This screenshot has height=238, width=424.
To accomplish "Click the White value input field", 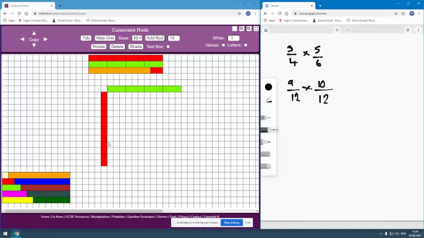I will tap(234, 38).
